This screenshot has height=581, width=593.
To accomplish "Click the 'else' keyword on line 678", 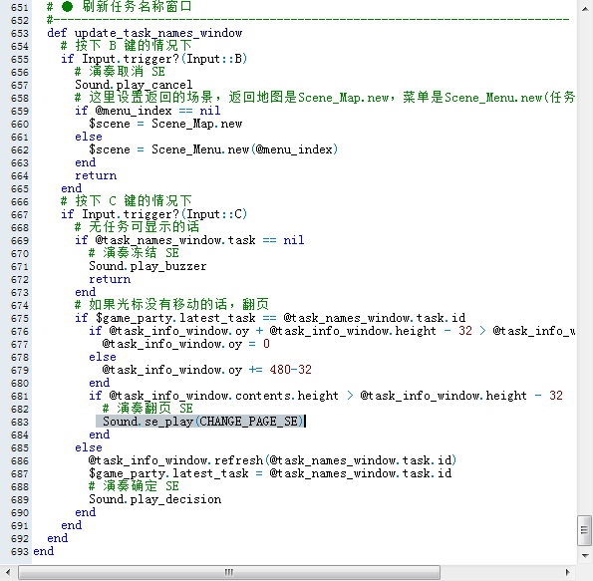I will click(103, 357).
